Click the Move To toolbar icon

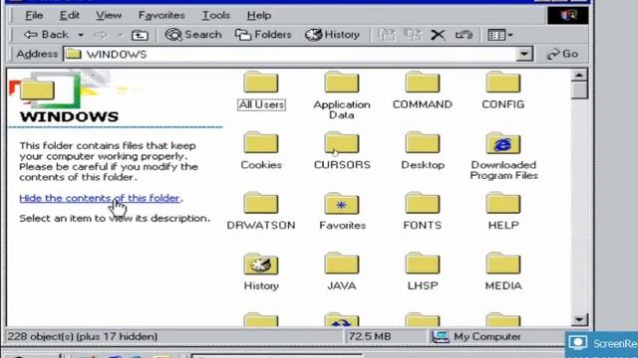[387, 35]
